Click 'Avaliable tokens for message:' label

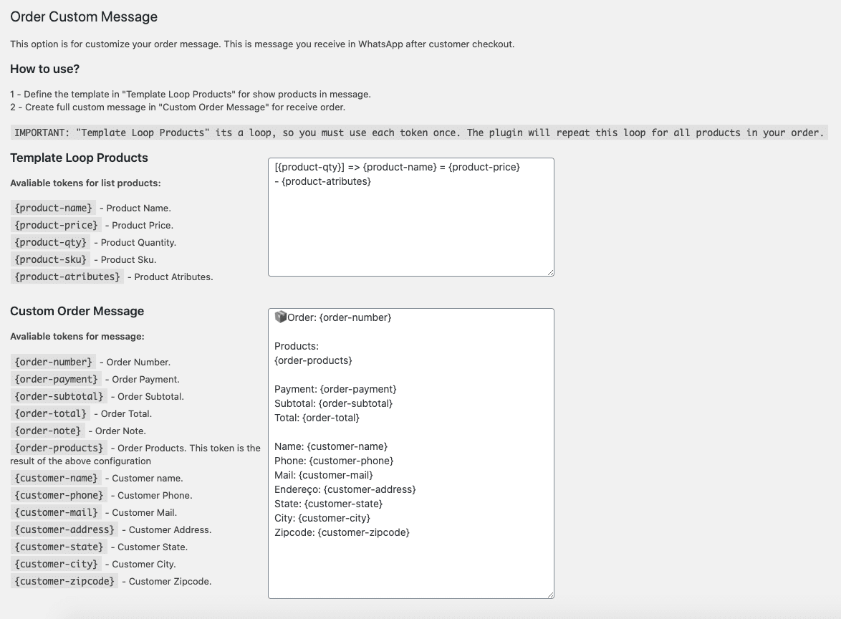(x=77, y=336)
